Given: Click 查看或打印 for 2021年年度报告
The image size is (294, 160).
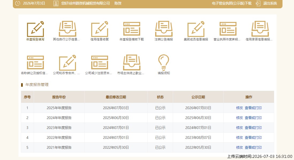Looking at the screenshot, I should coord(253,147).
